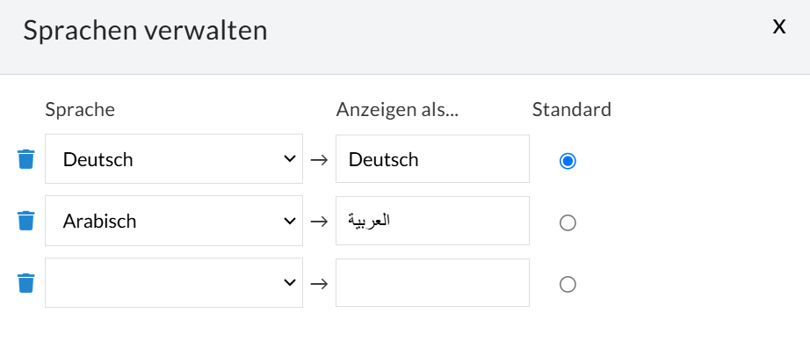Close the Sprachen verwalten dialog
Screen dimensions: 810x357
pyautogui.click(x=778, y=26)
